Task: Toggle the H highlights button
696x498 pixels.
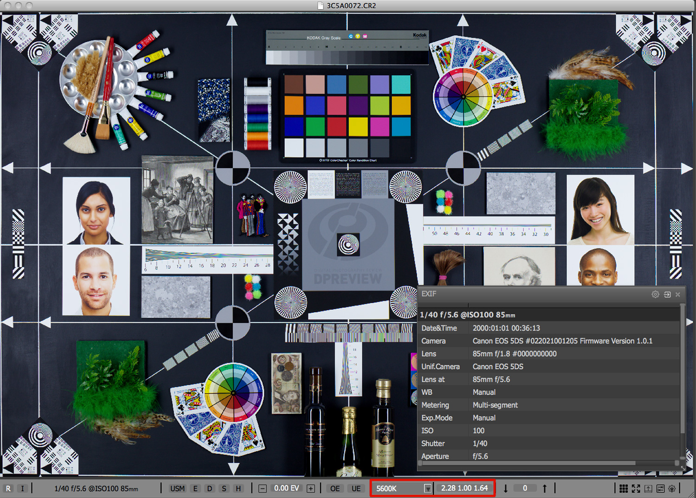Action: 238,488
